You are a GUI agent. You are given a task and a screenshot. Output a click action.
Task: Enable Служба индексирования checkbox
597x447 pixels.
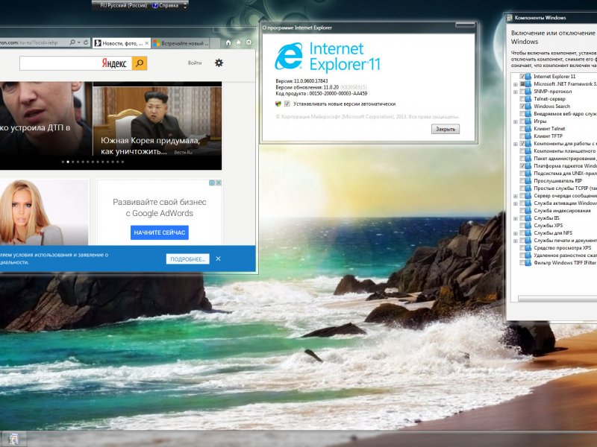click(522, 211)
